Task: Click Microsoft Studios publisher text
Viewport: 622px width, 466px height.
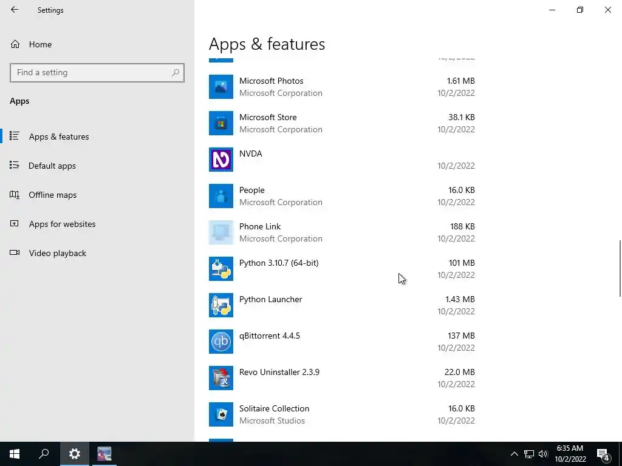Action: click(x=272, y=421)
